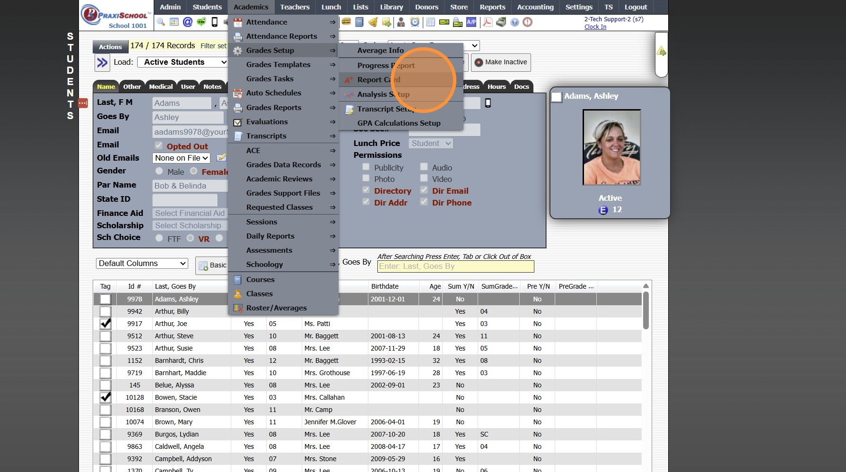Click the edit pencil icon beside Old Emails
846x472 pixels.
(221, 158)
